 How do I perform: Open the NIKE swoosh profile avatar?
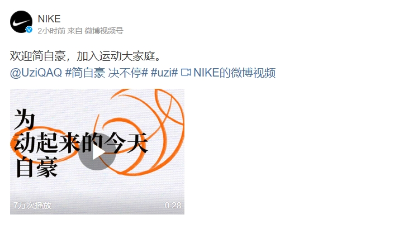click(21, 22)
